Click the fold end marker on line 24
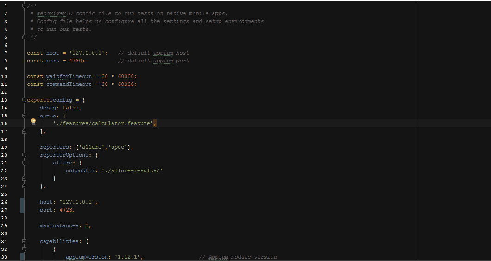Viewport: 491px width, 261px height. coord(25,186)
